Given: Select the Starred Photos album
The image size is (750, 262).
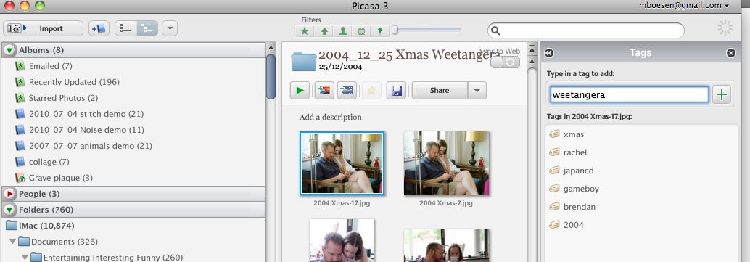Looking at the screenshot, I should [x=63, y=98].
